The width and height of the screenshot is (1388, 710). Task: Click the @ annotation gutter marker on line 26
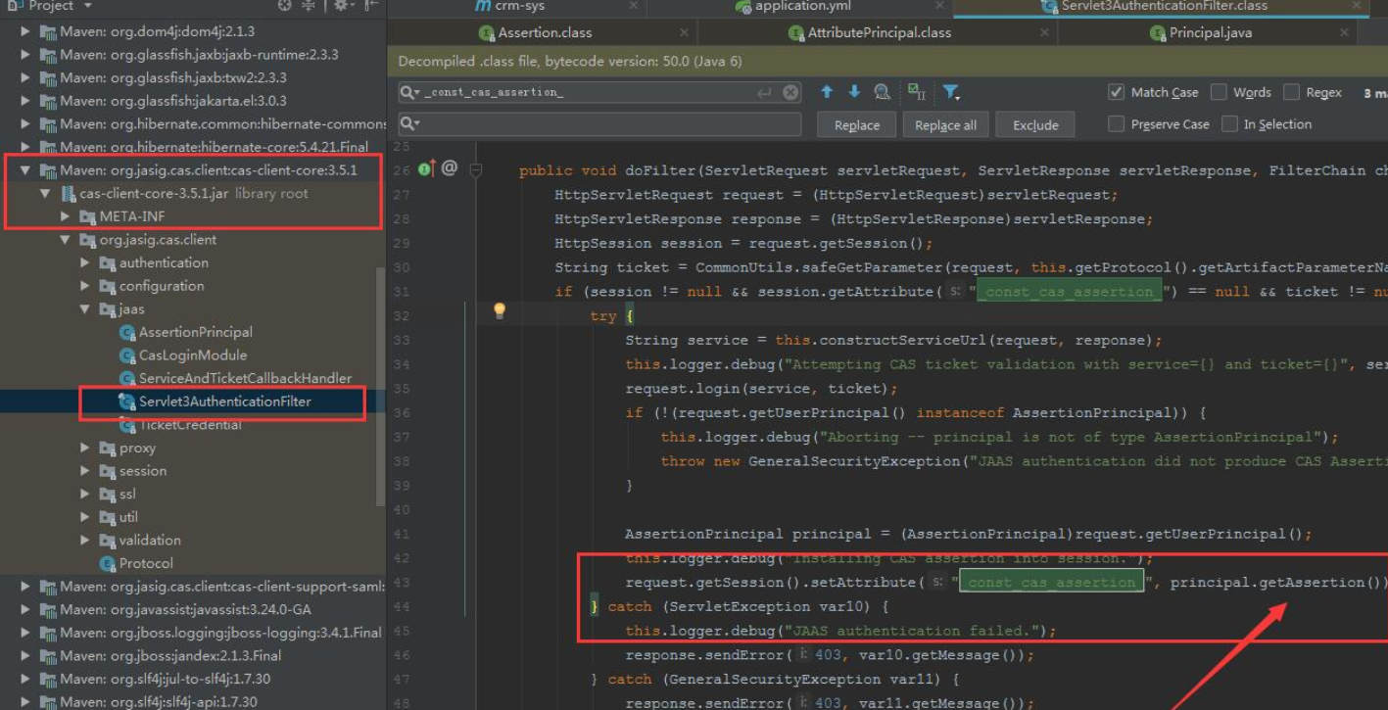[x=450, y=167]
